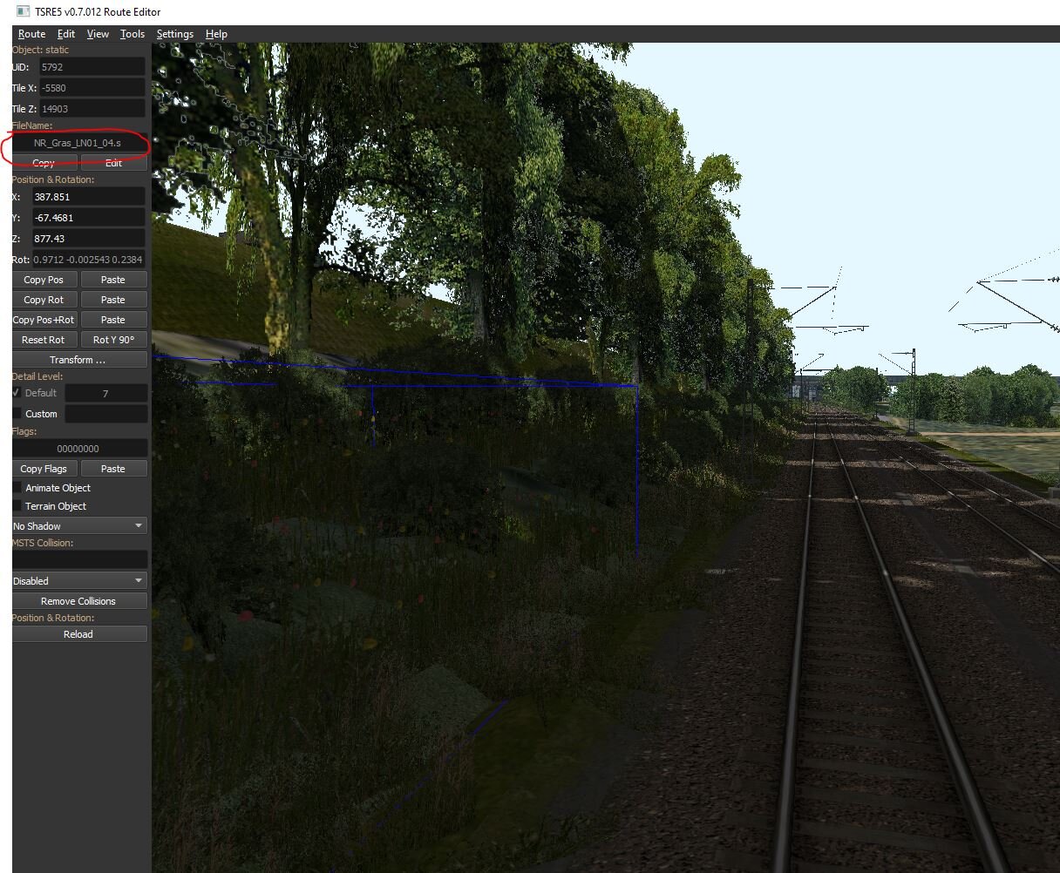
Task: Click the X position field
Action: 88,197
